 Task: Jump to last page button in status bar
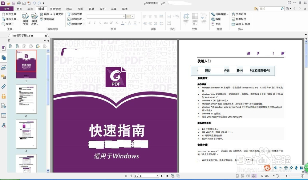tap(167, 176)
